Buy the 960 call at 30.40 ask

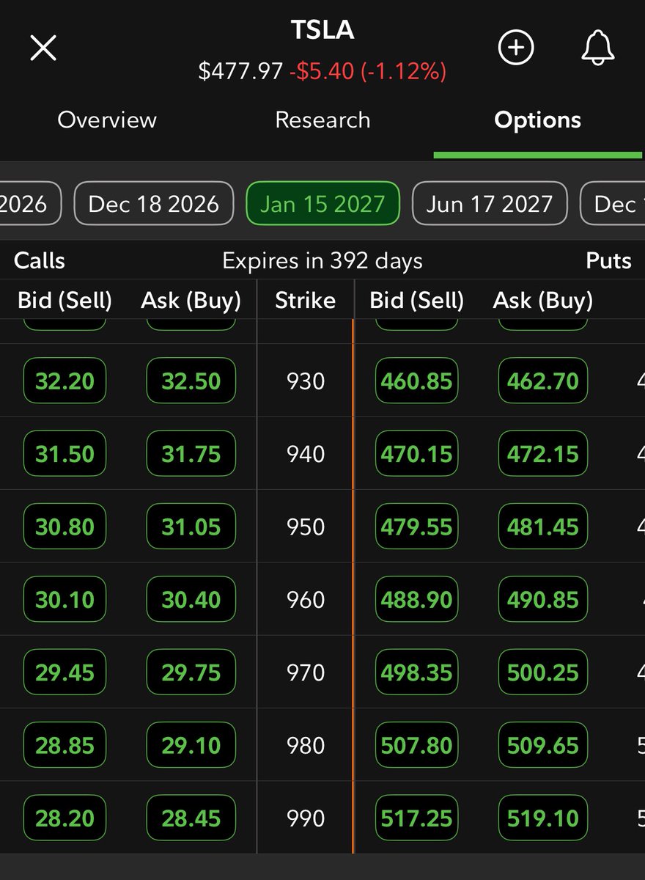[191, 599]
